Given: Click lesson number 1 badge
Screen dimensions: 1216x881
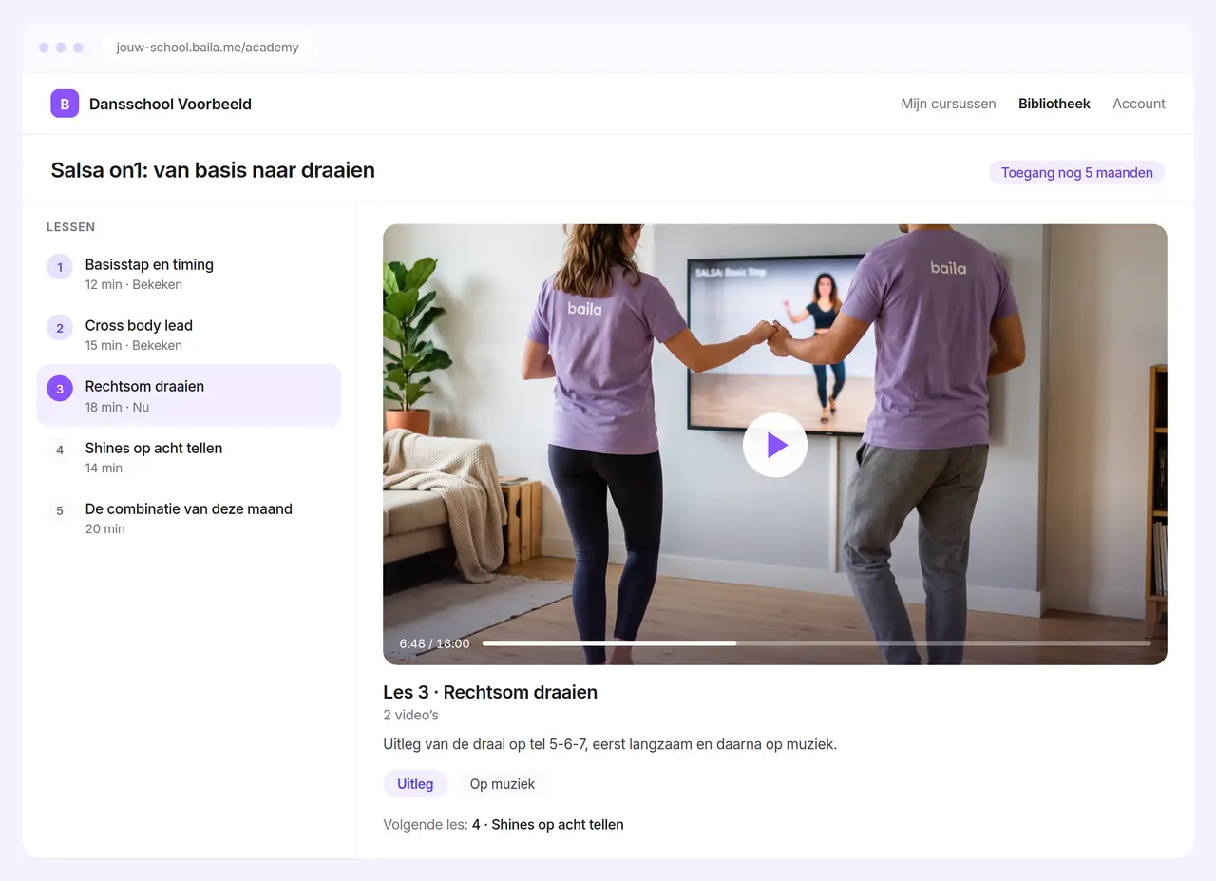Looking at the screenshot, I should pyautogui.click(x=60, y=267).
